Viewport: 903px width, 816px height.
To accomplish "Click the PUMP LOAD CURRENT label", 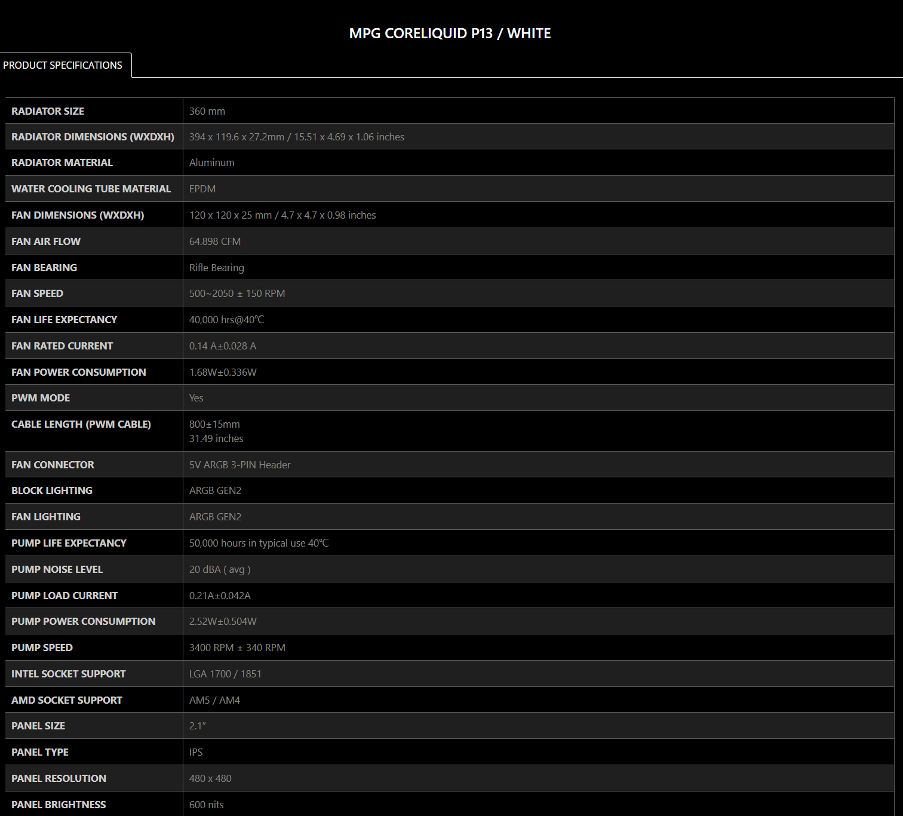I will tap(64, 596).
